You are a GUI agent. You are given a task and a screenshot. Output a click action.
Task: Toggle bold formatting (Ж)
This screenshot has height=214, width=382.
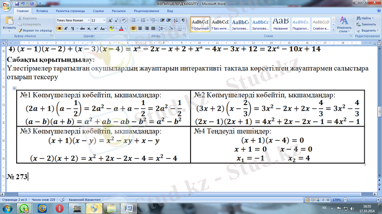click(x=58, y=29)
